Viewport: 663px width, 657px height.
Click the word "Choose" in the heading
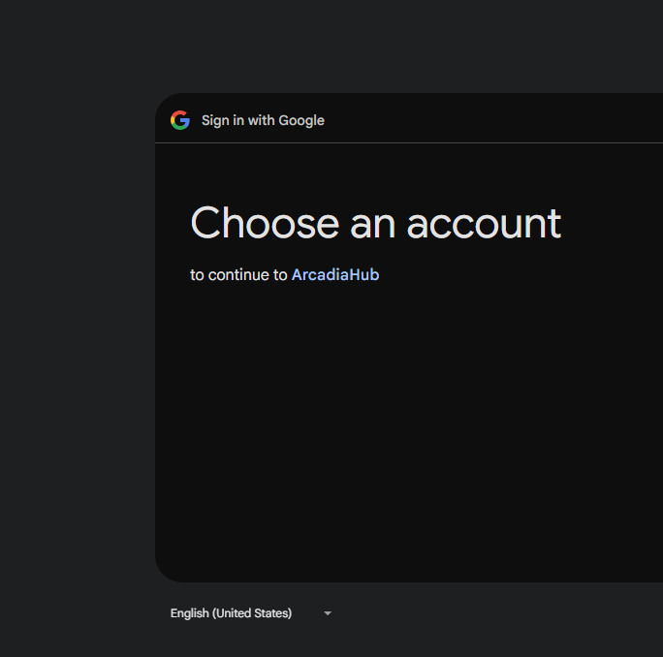265,223
